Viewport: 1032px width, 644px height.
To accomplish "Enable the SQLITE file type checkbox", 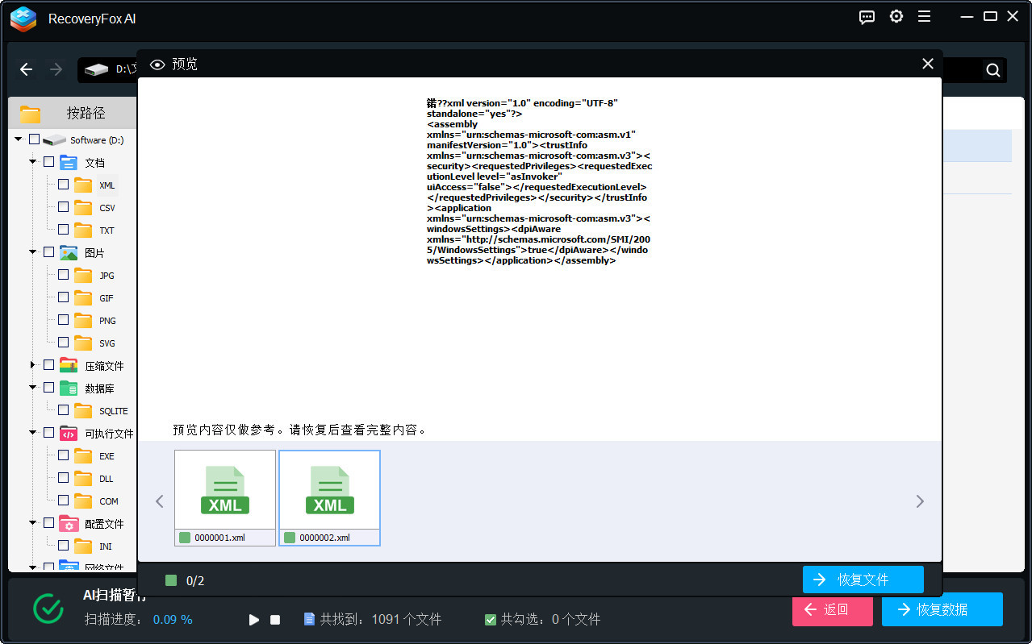I will point(63,410).
